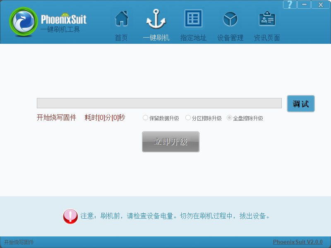Select the 分区擦除升级 option
Viewport: 331px width, 248px height.
tap(188, 118)
